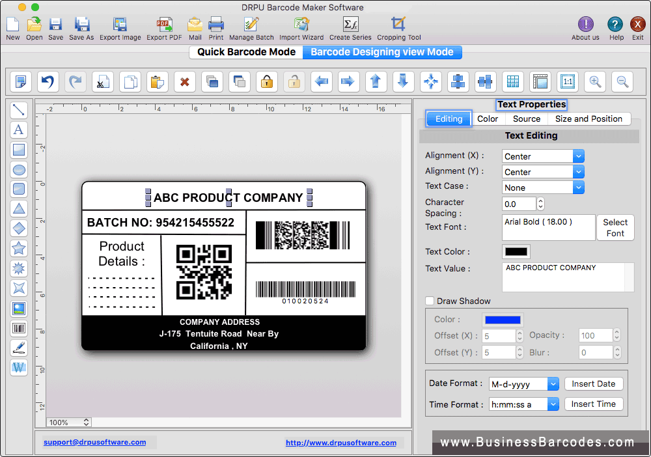The height and width of the screenshot is (457, 651).
Task: Enable the Draw Shadow checkbox
Action: coord(430,301)
